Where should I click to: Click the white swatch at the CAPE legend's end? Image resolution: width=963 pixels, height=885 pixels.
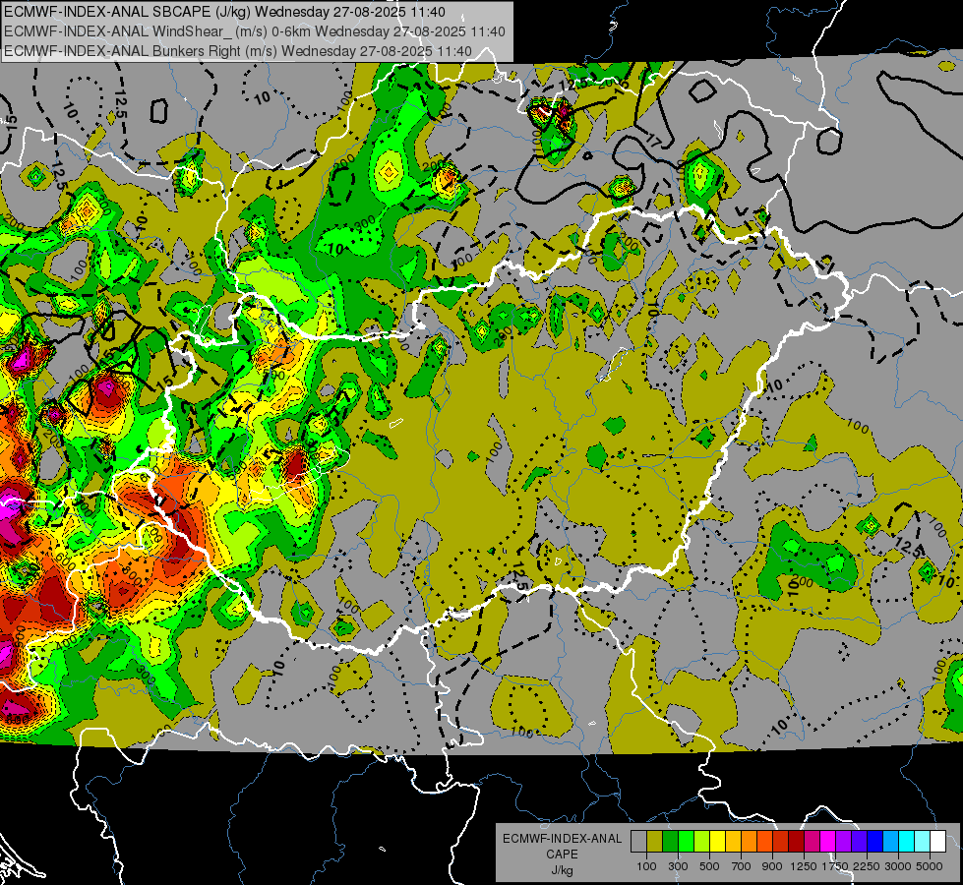coord(937,841)
